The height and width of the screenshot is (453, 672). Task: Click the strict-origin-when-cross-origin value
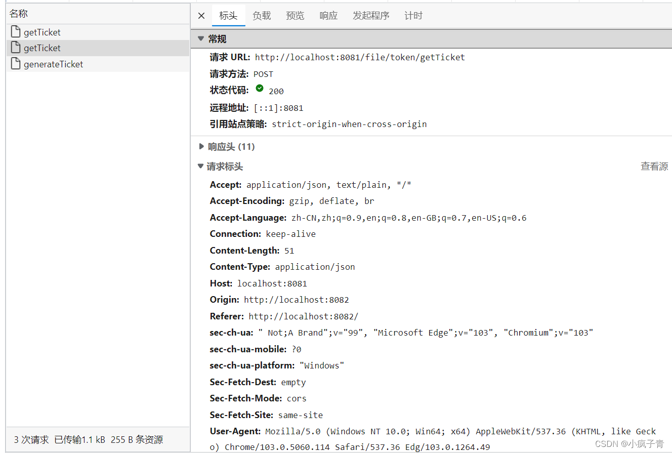[349, 124]
